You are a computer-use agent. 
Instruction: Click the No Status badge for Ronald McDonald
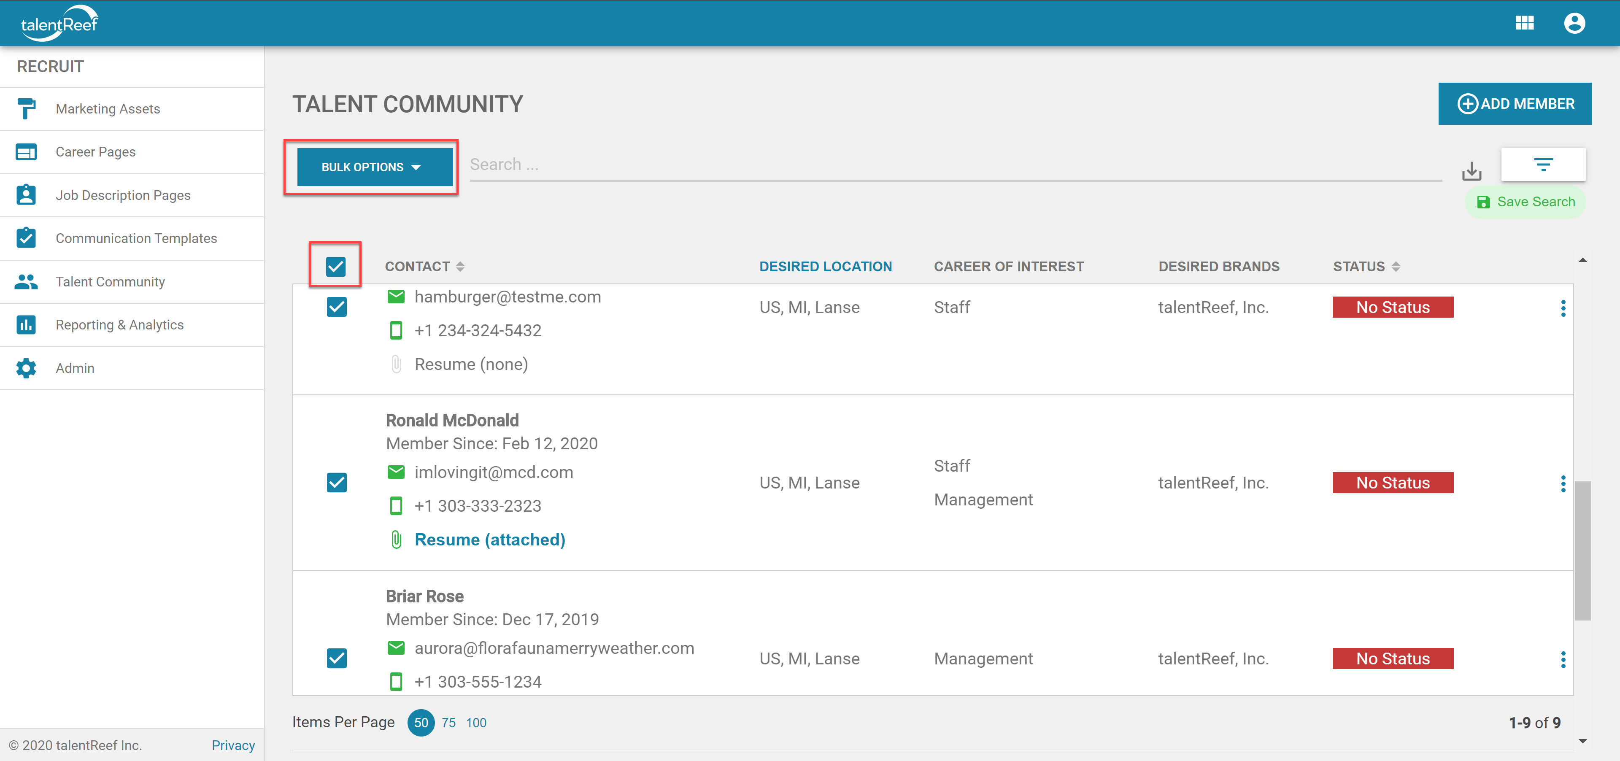1393,483
